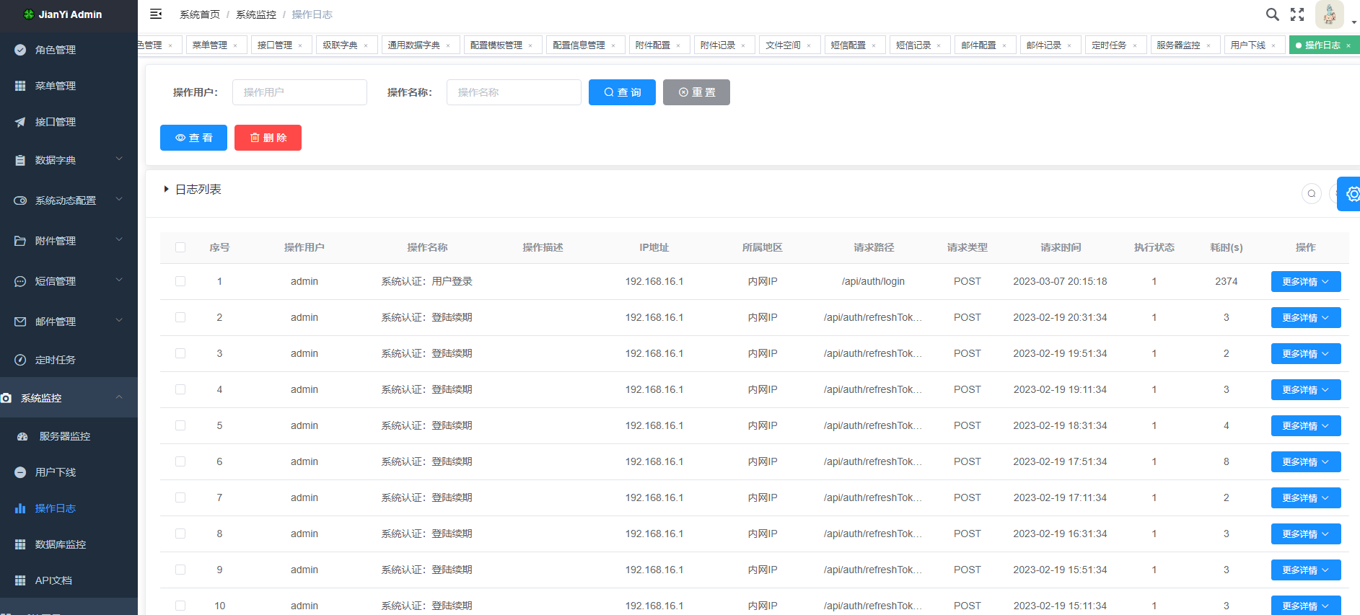Image resolution: width=1360 pixels, height=615 pixels.
Task: Click /api/auth/login request path cell
Action: coord(873,281)
